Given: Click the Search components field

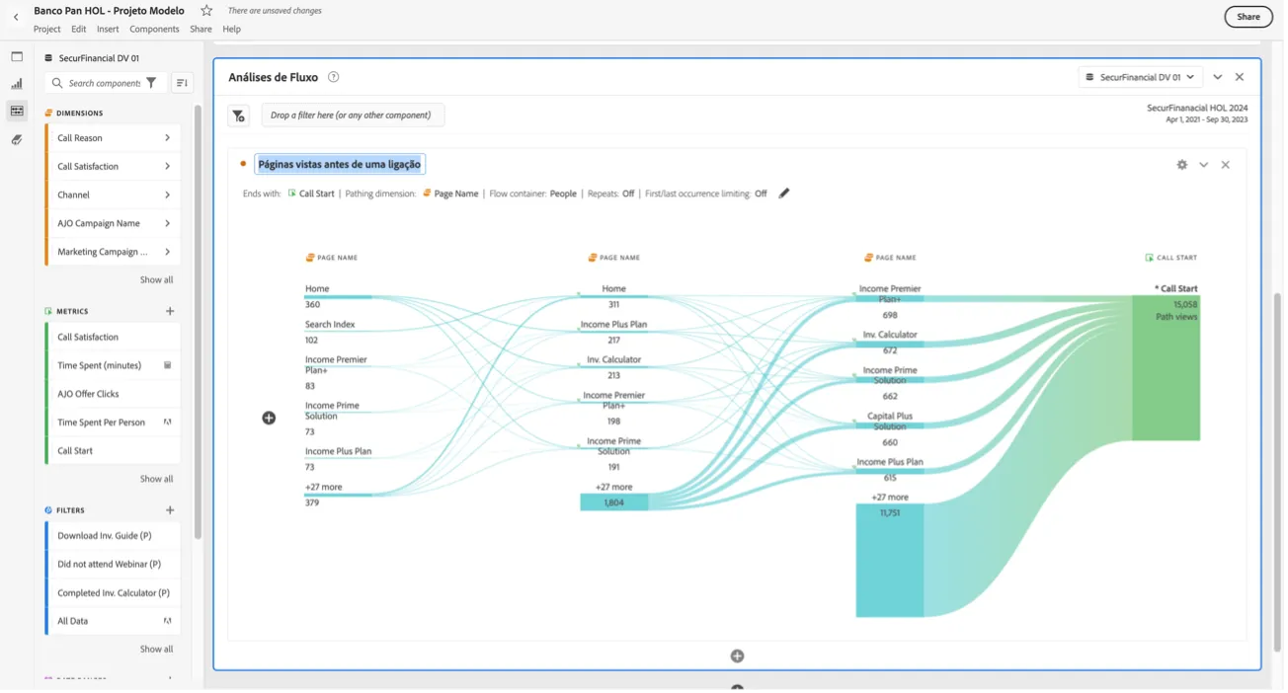Looking at the screenshot, I should 104,83.
